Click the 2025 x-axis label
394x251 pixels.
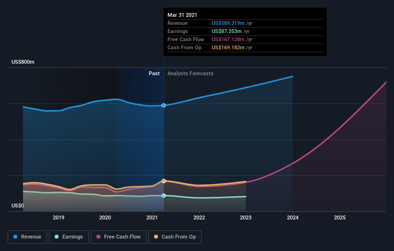point(340,217)
